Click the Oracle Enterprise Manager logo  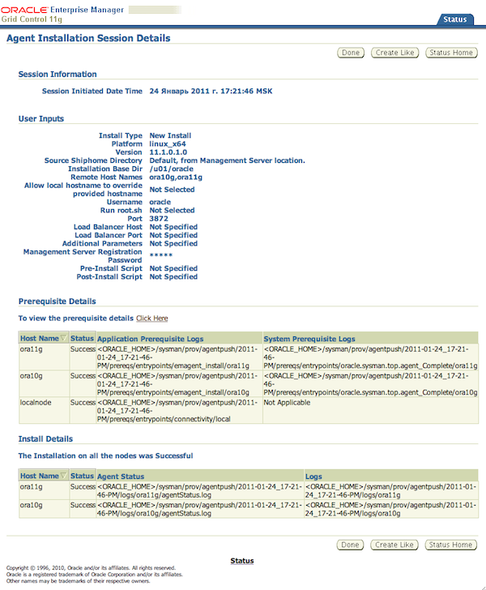click(65, 14)
